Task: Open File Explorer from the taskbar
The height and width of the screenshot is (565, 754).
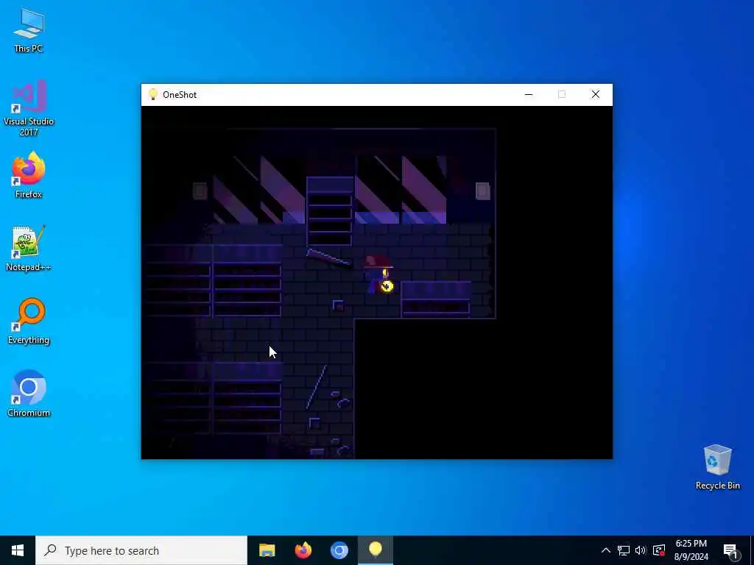Action: (x=267, y=550)
